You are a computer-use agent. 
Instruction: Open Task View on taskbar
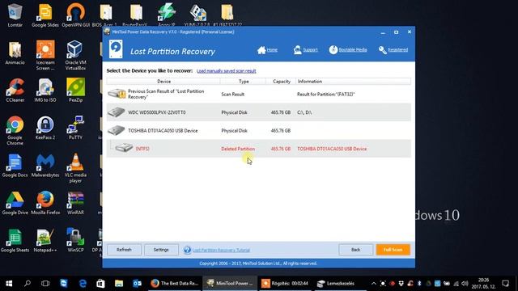pyautogui.click(x=45, y=284)
